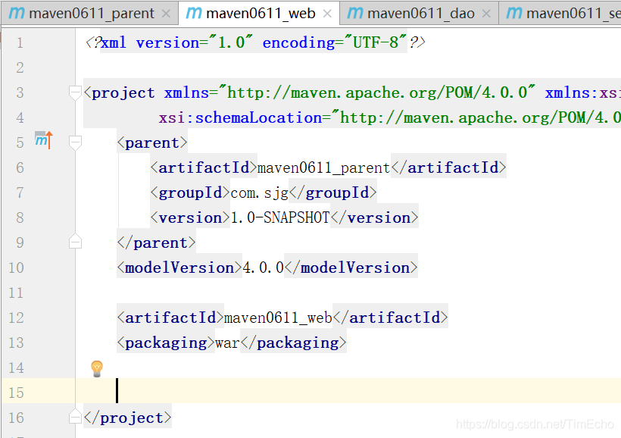Click the closing </parent> tag

[x=157, y=242]
